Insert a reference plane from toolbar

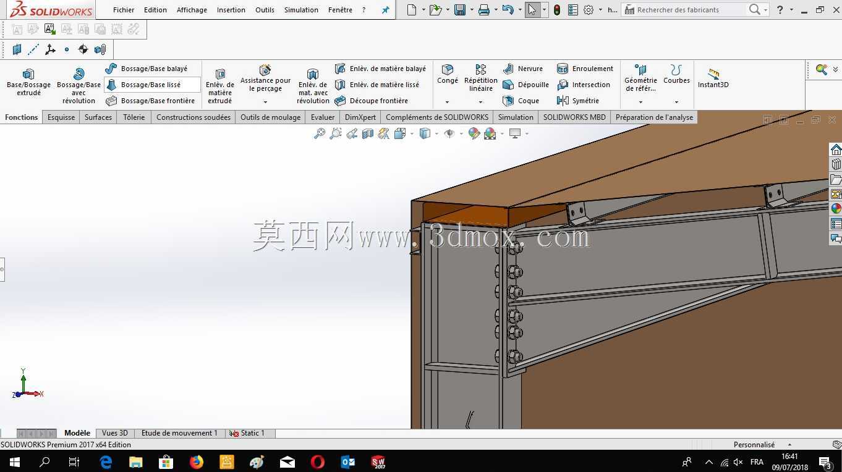tap(17, 49)
